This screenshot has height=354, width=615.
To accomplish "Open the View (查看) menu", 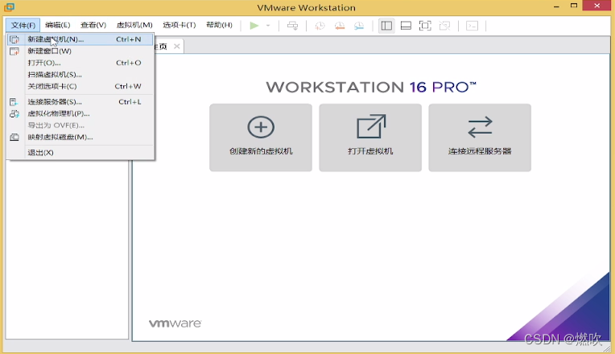I will coord(93,25).
